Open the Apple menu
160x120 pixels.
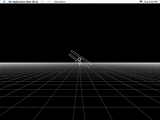(4, 2)
